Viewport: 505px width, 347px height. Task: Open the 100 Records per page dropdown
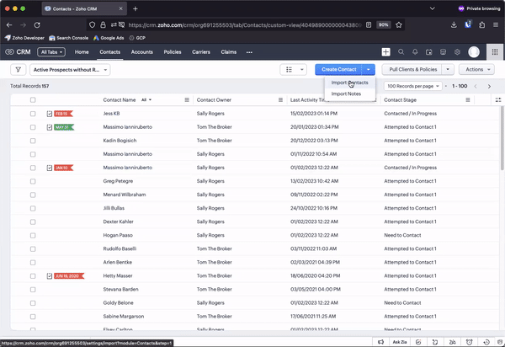(414, 86)
